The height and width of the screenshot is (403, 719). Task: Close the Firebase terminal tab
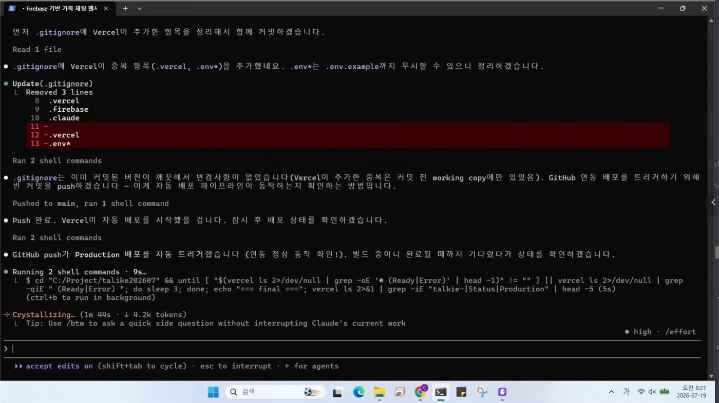106,8
